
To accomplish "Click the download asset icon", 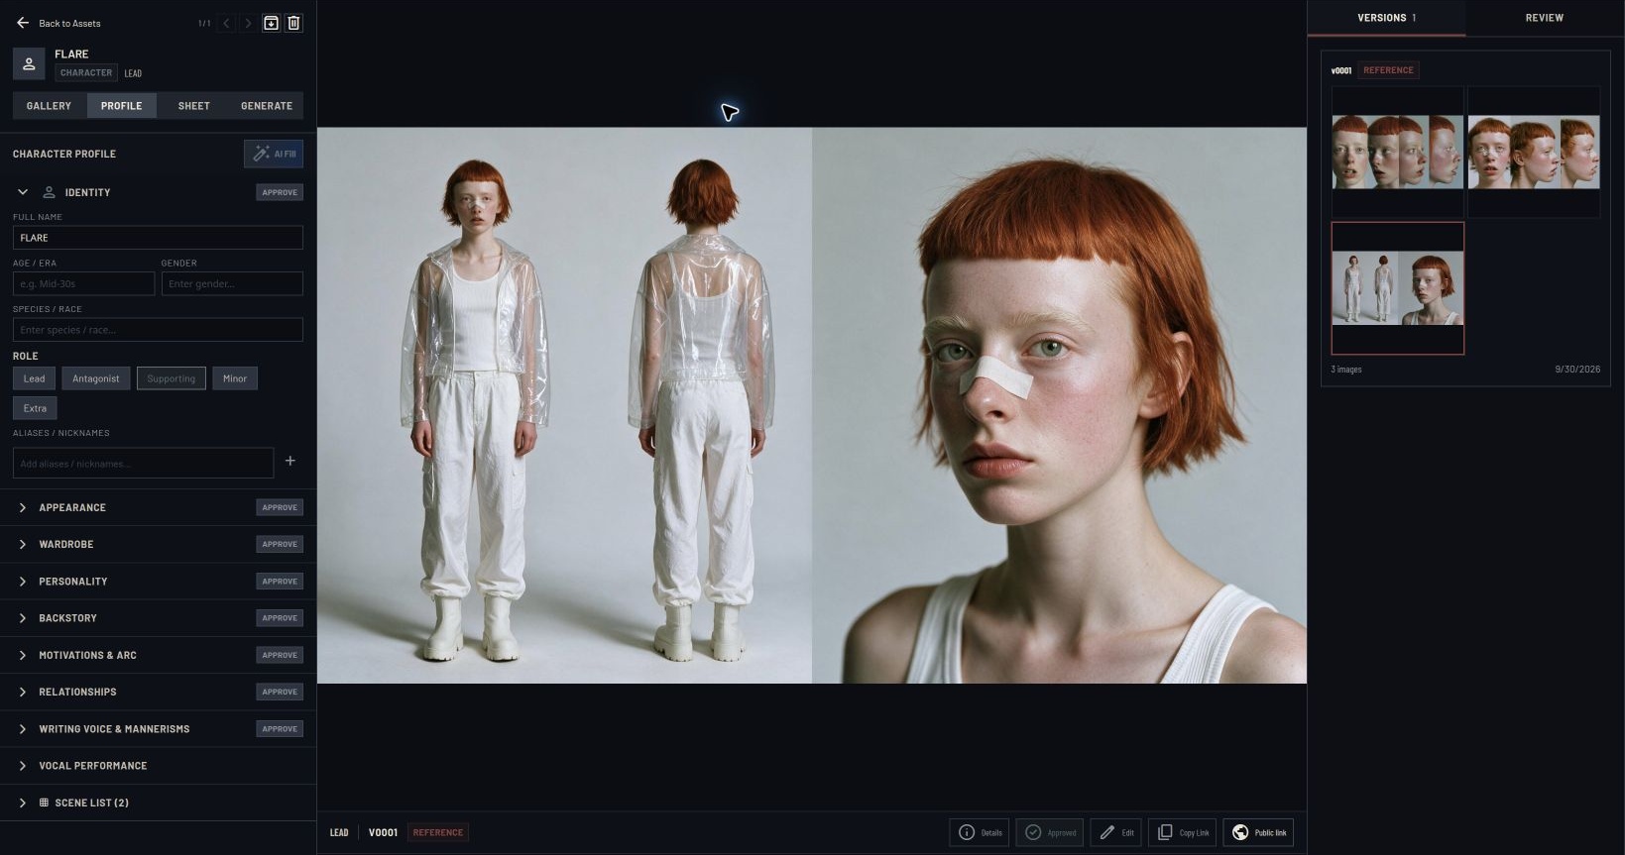I will tap(271, 23).
